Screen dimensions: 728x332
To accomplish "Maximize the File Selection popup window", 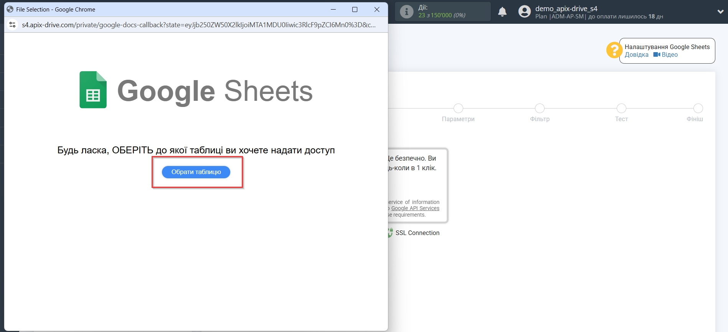I will [x=355, y=9].
